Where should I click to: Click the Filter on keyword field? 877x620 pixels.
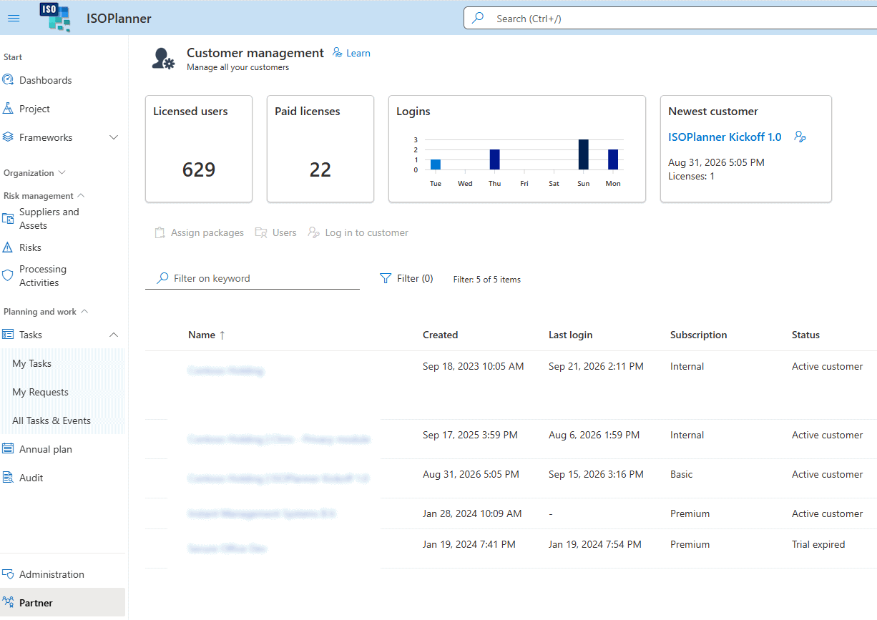253,278
